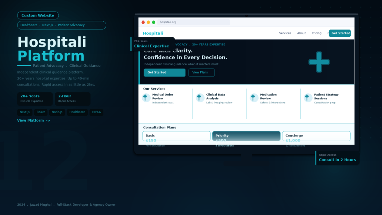Click the Patient Strategy Sessions icon
This screenshot has height=215, width=382.
pos(308,98)
